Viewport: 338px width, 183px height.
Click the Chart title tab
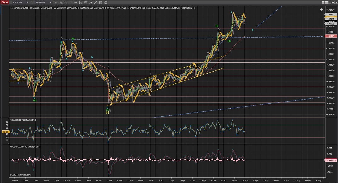[x=4, y=3]
